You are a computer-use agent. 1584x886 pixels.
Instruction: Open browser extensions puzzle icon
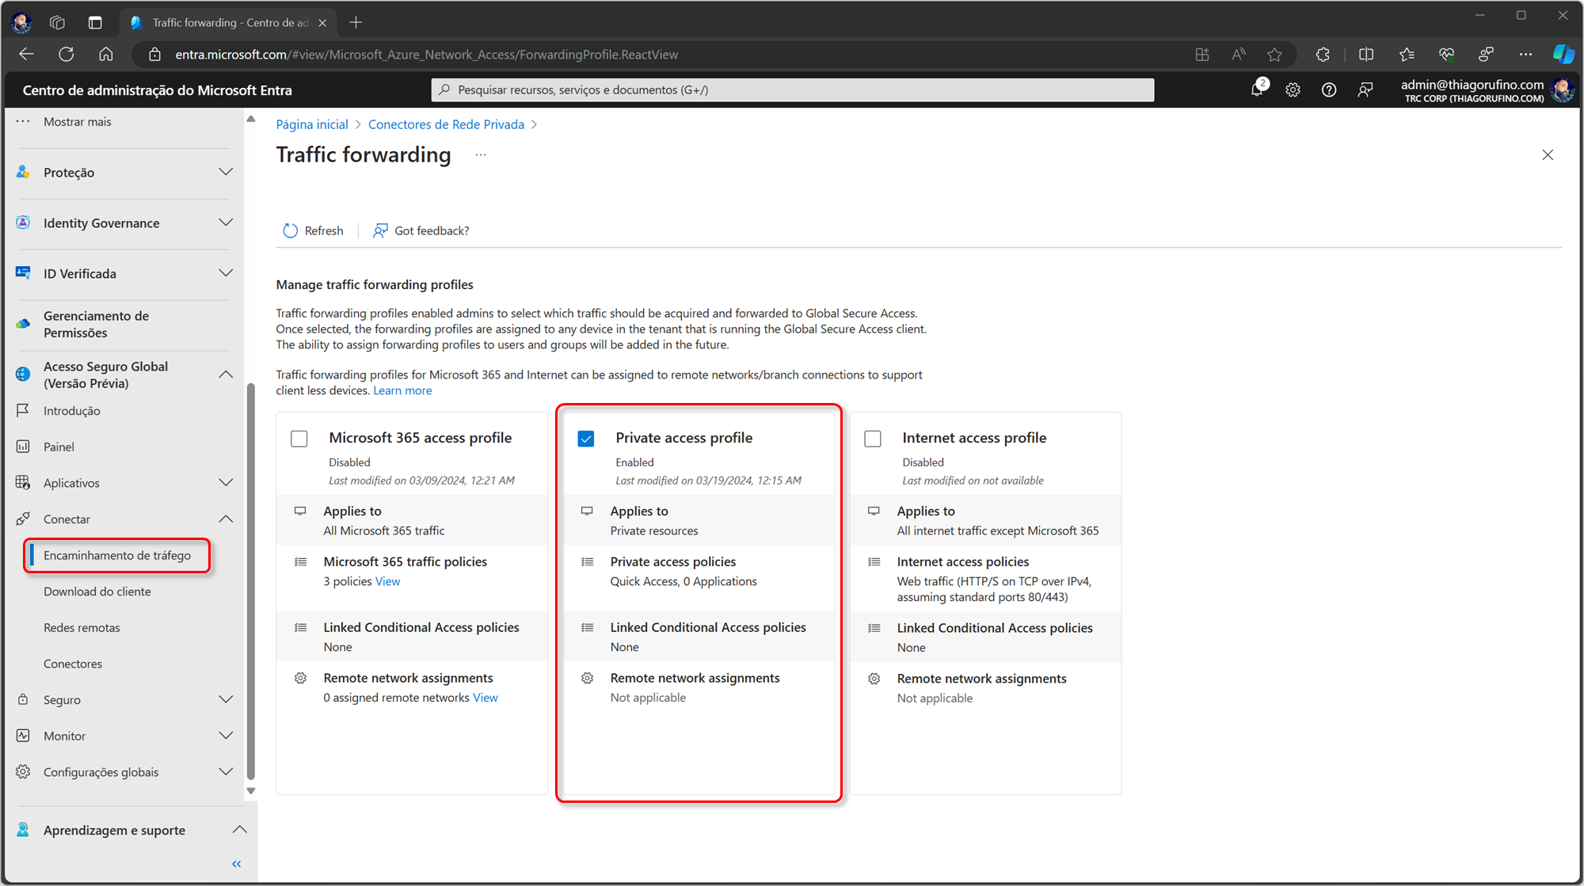click(1323, 55)
